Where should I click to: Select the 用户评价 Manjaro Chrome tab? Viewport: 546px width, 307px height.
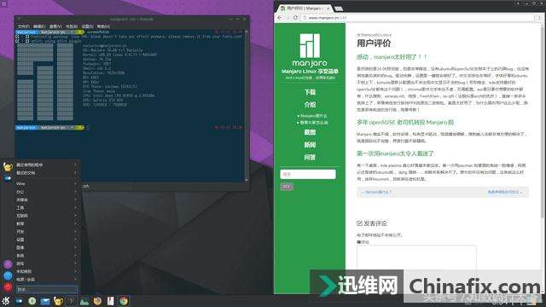coord(305,8)
